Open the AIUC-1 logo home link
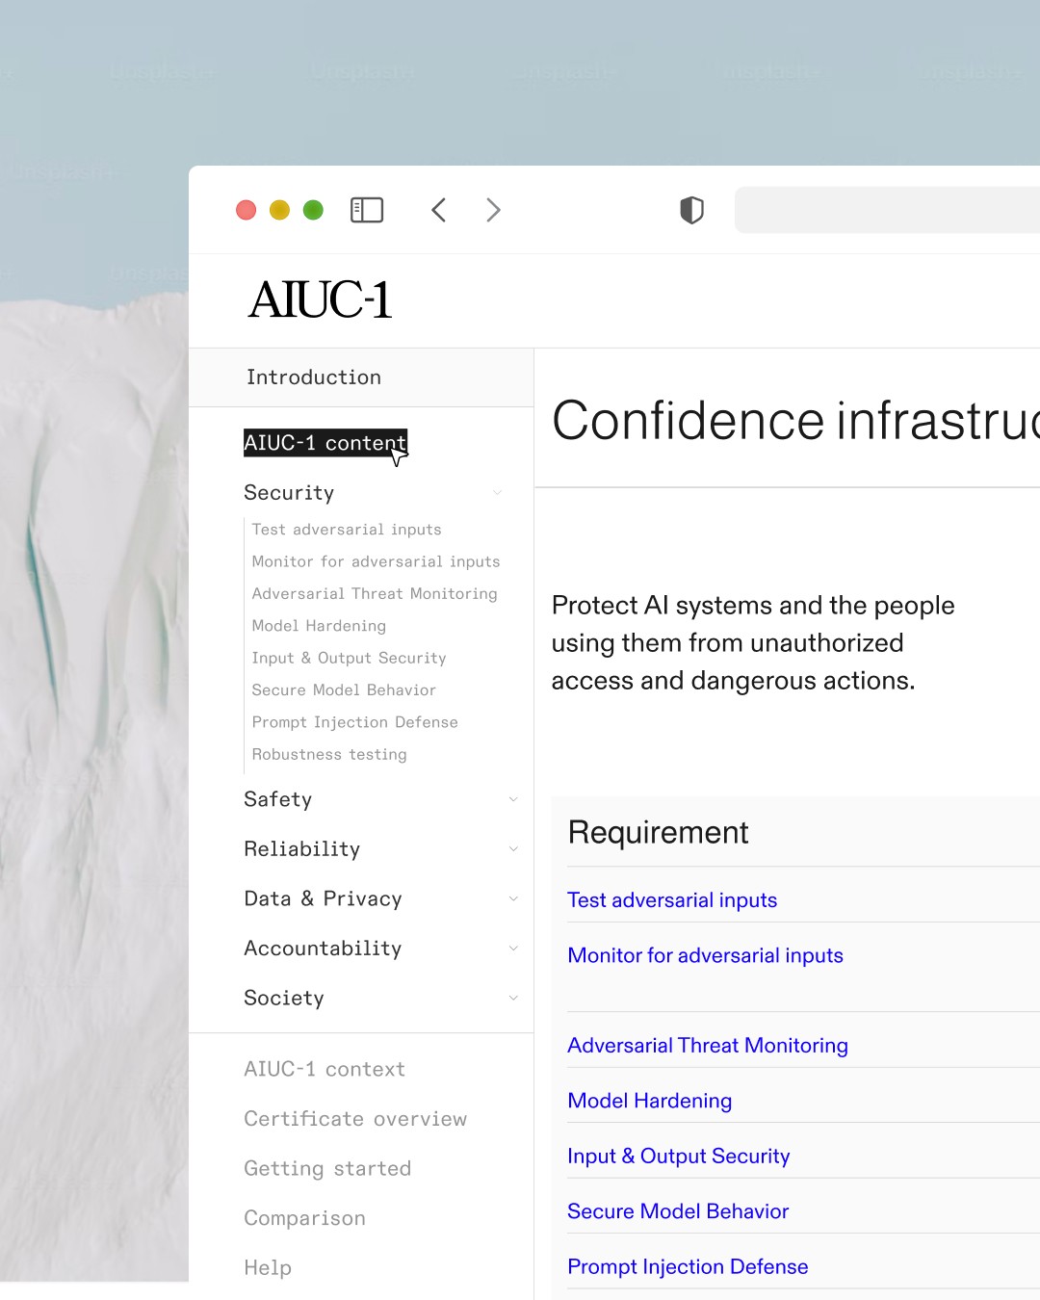 pos(321,299)
